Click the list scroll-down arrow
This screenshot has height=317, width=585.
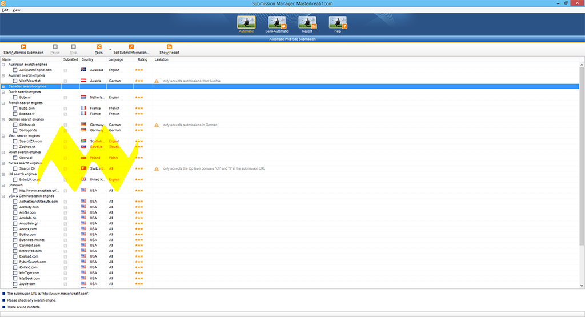click(582, 286)
